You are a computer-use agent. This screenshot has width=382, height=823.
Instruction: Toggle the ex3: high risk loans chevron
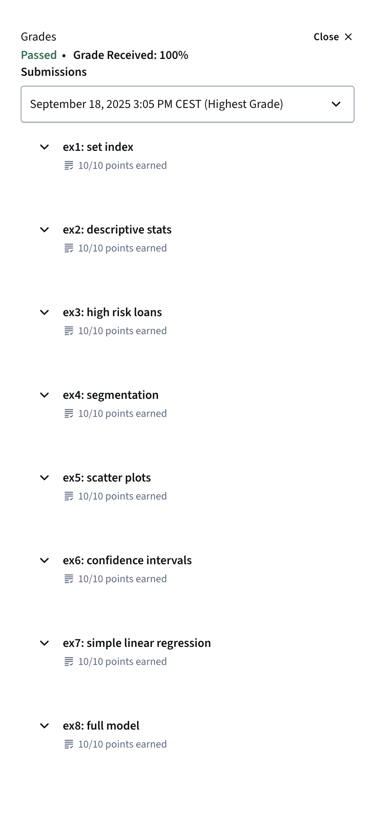tap(45, 312)
